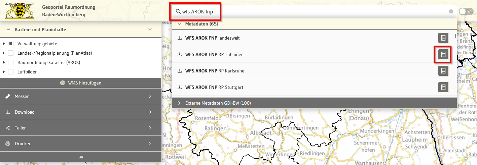Image resolution: width=477 pixels, height=165 pixels.
Task: Click the Baden-Württemberg coat of arms logo
Action: click(20, 11)
